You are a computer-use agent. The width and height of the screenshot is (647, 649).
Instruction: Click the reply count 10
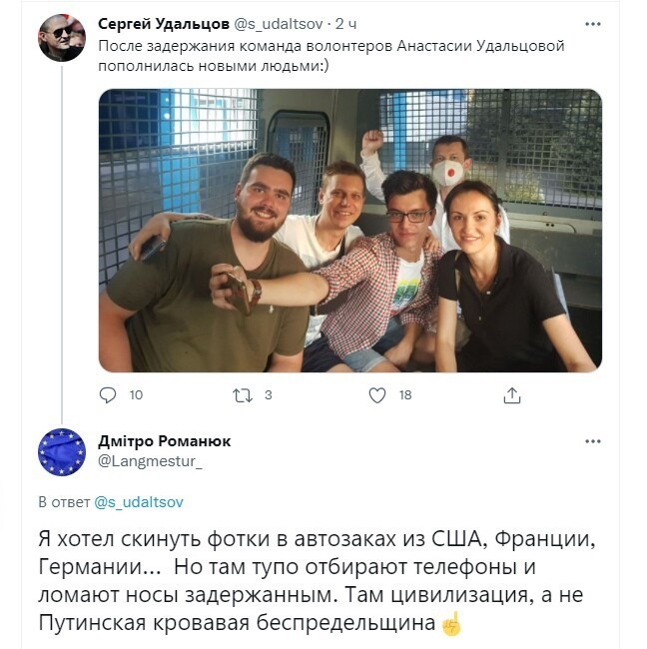pos(136,395)
